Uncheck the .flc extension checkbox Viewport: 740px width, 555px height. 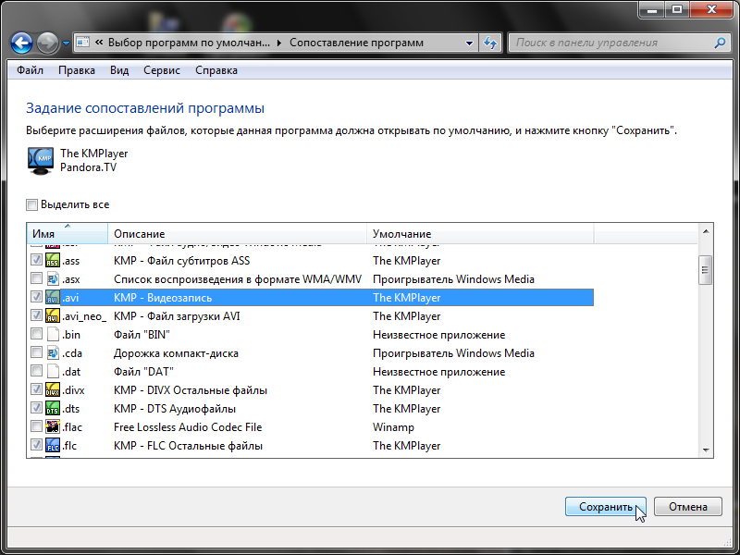coord(36,445)
